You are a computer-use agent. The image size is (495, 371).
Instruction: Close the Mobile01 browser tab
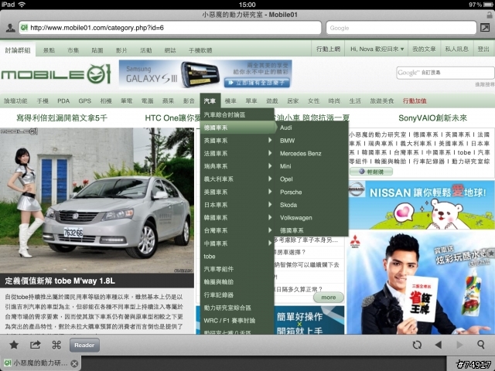[74, 363]
